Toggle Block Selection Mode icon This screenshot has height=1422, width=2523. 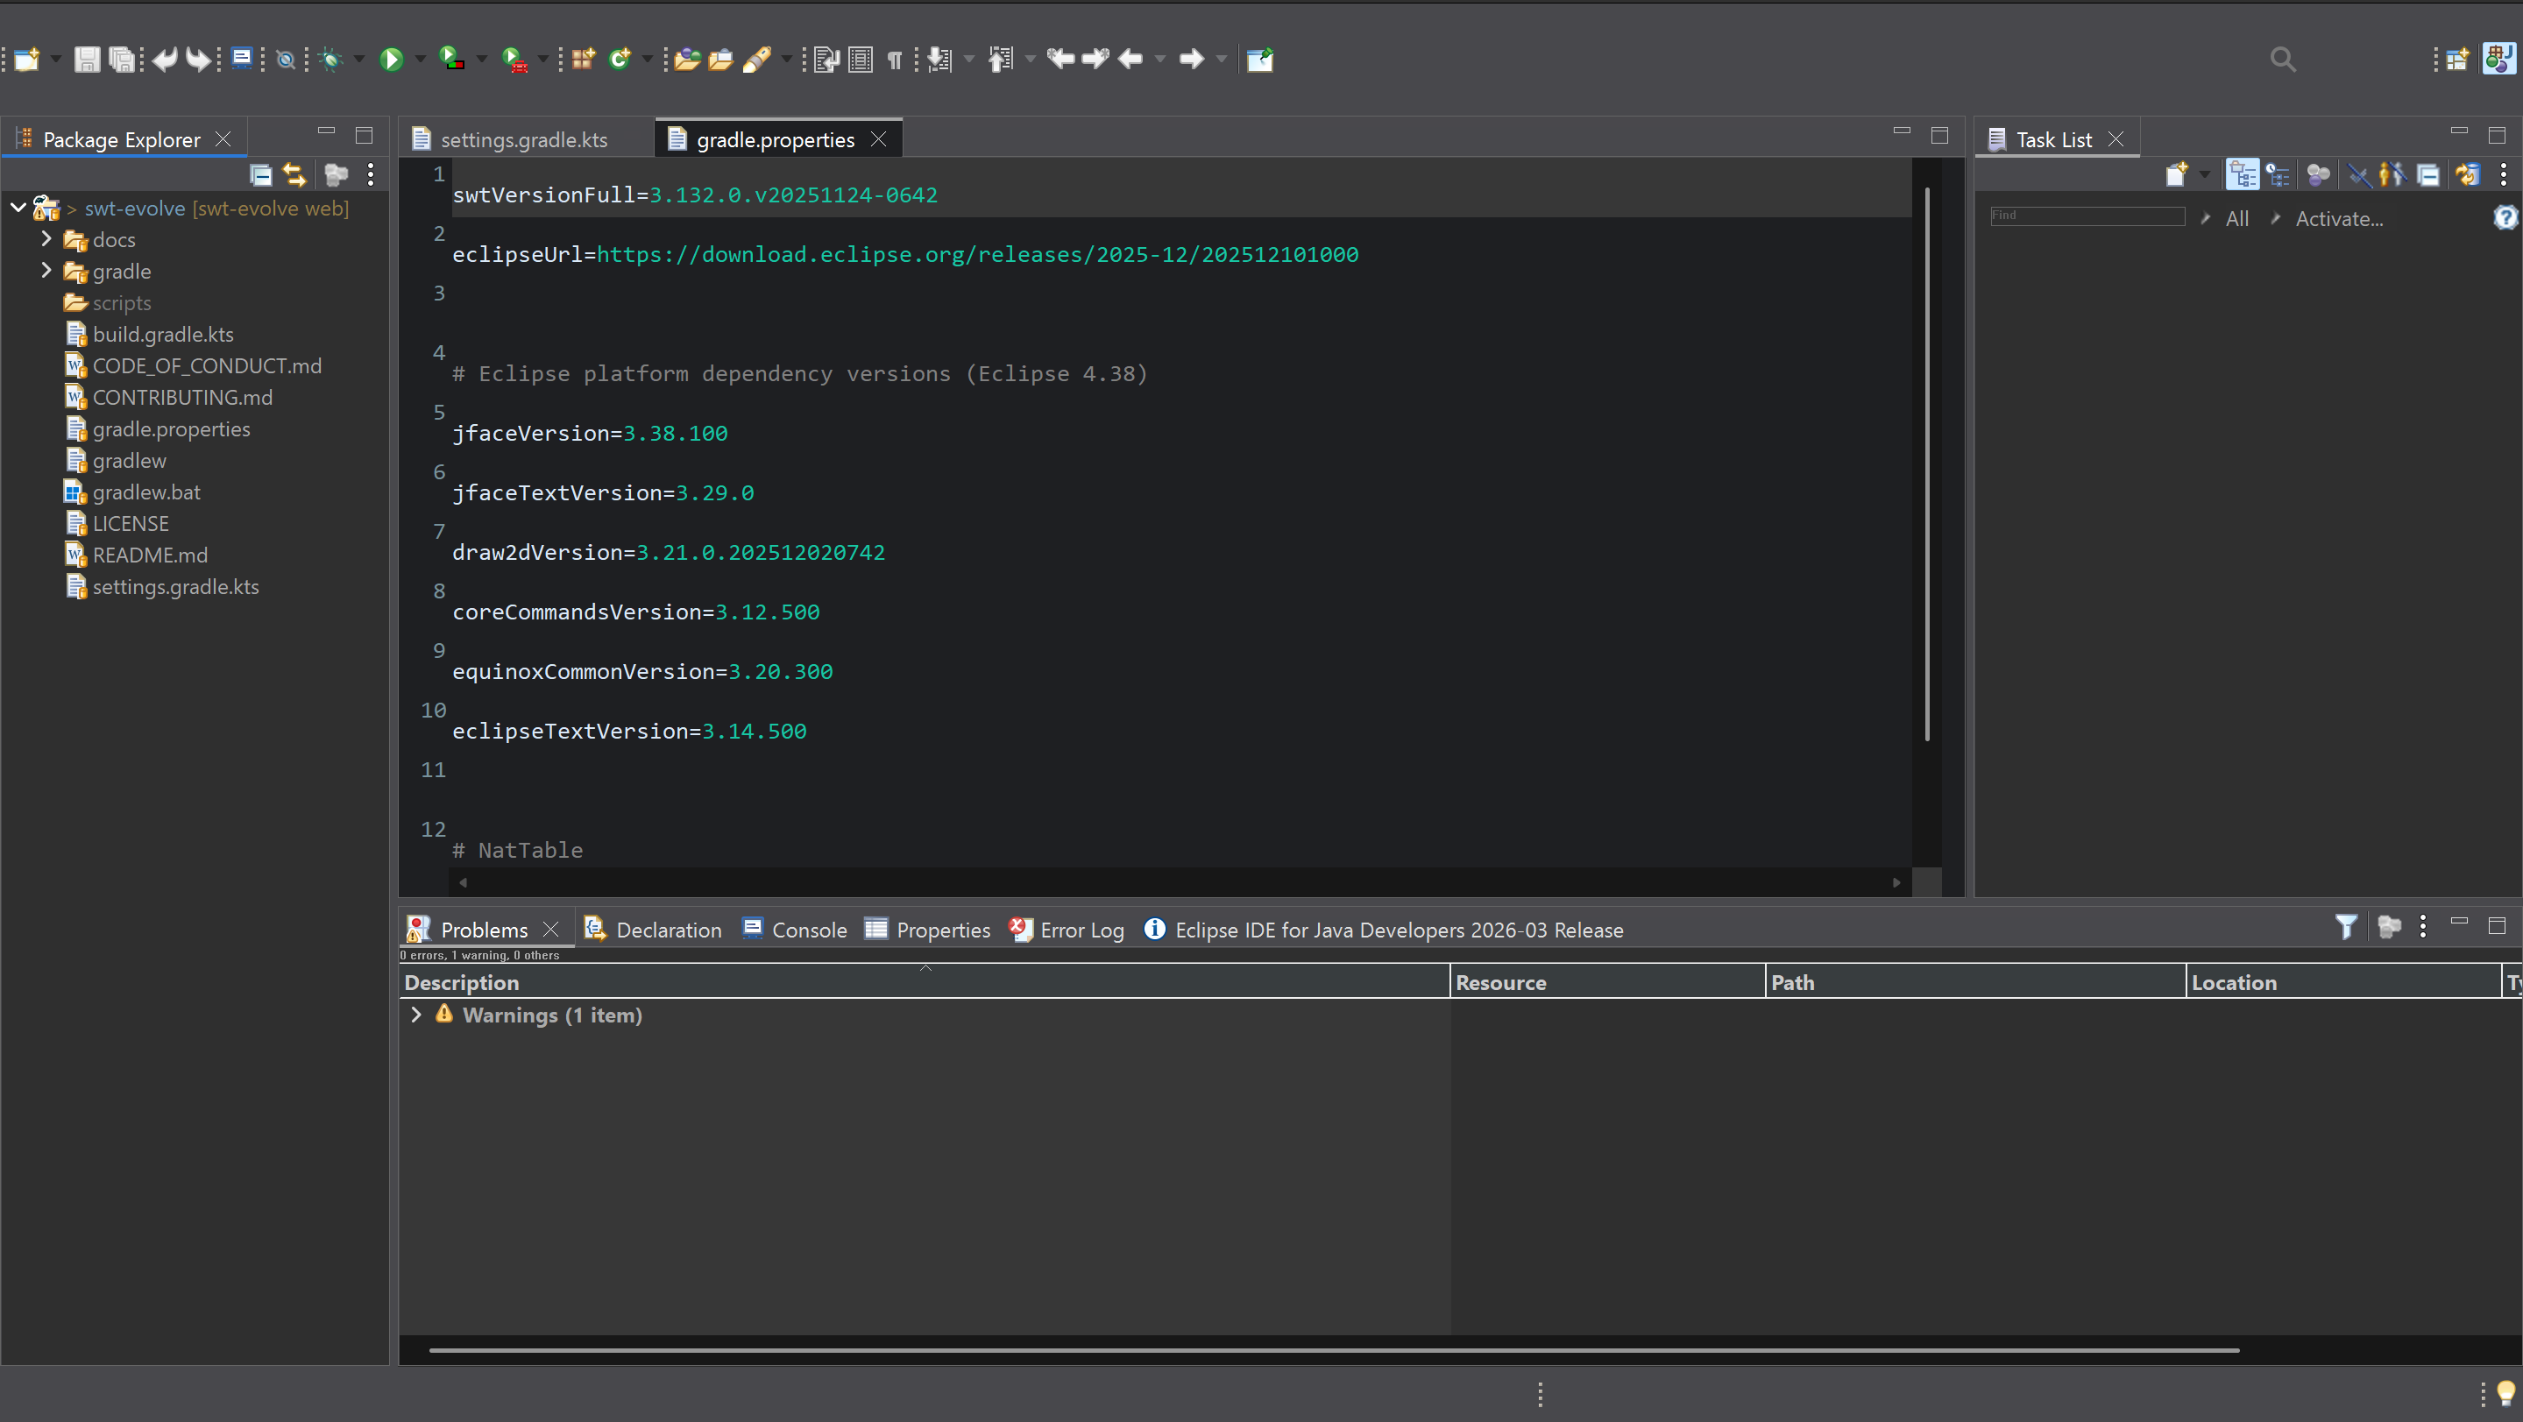pos(861,60)
